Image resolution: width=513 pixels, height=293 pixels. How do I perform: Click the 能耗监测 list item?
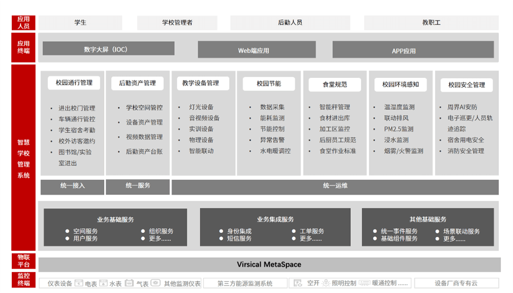pyautogui.click(x=272, y=118)
